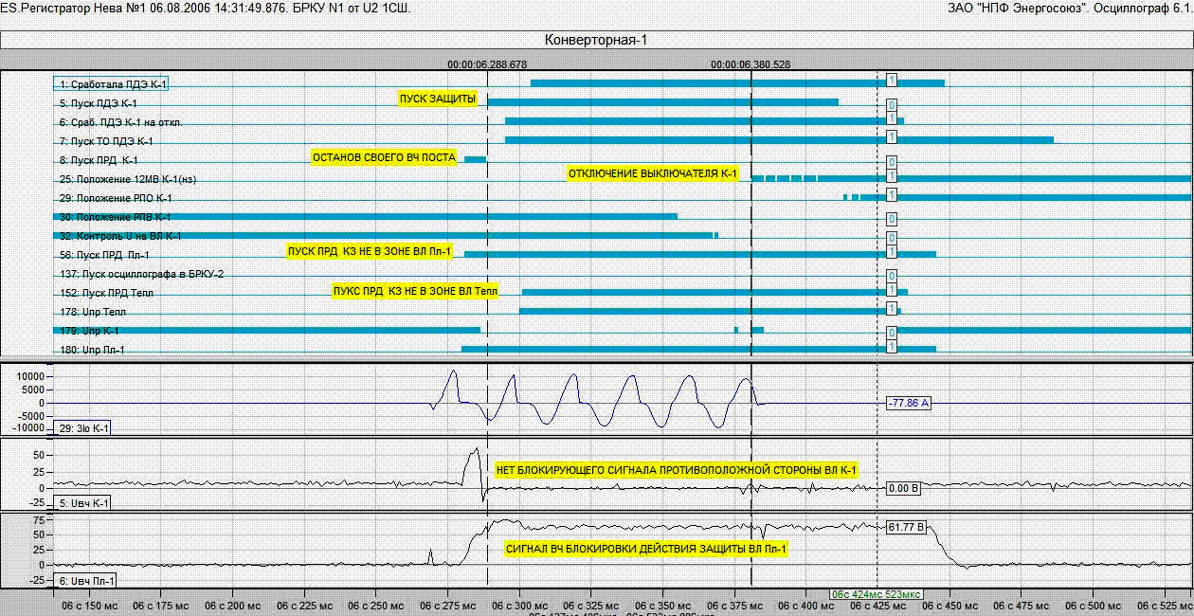This screenshot has width=1194, height=616.
Task: Select the '61.77 В' voltage value box
Action: pyautogui.click(x=905, y=526)
